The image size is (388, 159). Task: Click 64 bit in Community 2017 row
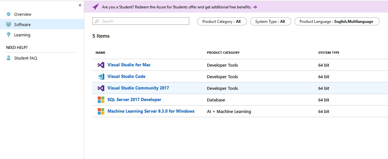(x=324, y=88)
